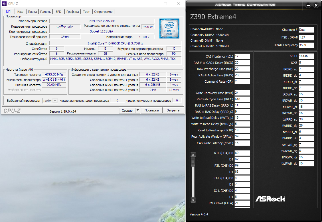
Task: Click the 1.328 V core voltage value
Action: point(144,37)
